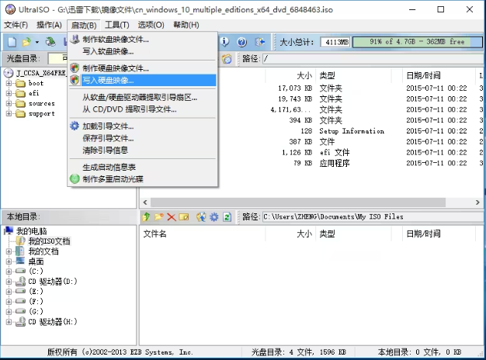Click the CD drive (D:) icon

coord(20,282)
